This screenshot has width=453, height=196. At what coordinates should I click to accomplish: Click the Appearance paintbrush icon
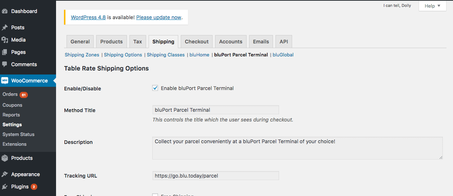[x=5, y=174]
